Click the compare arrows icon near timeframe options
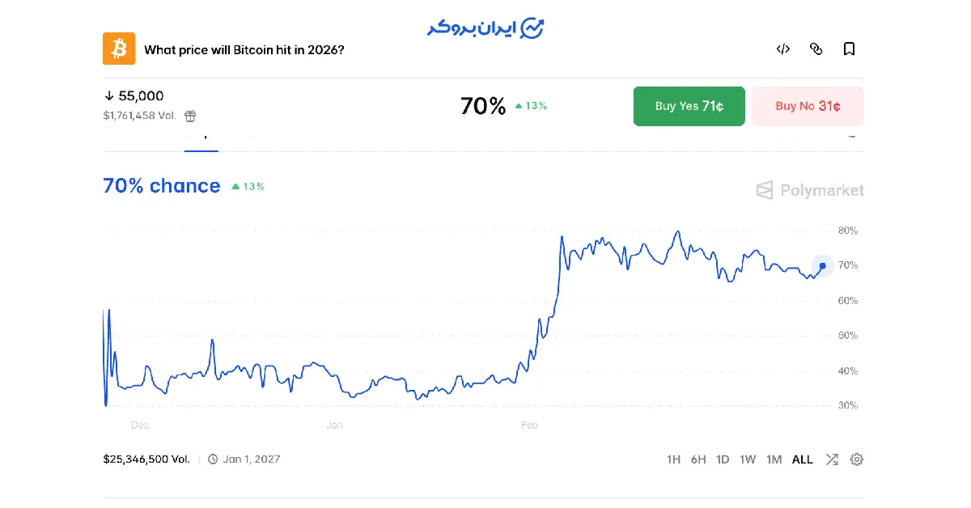The image size is (971, 508). 832,459
